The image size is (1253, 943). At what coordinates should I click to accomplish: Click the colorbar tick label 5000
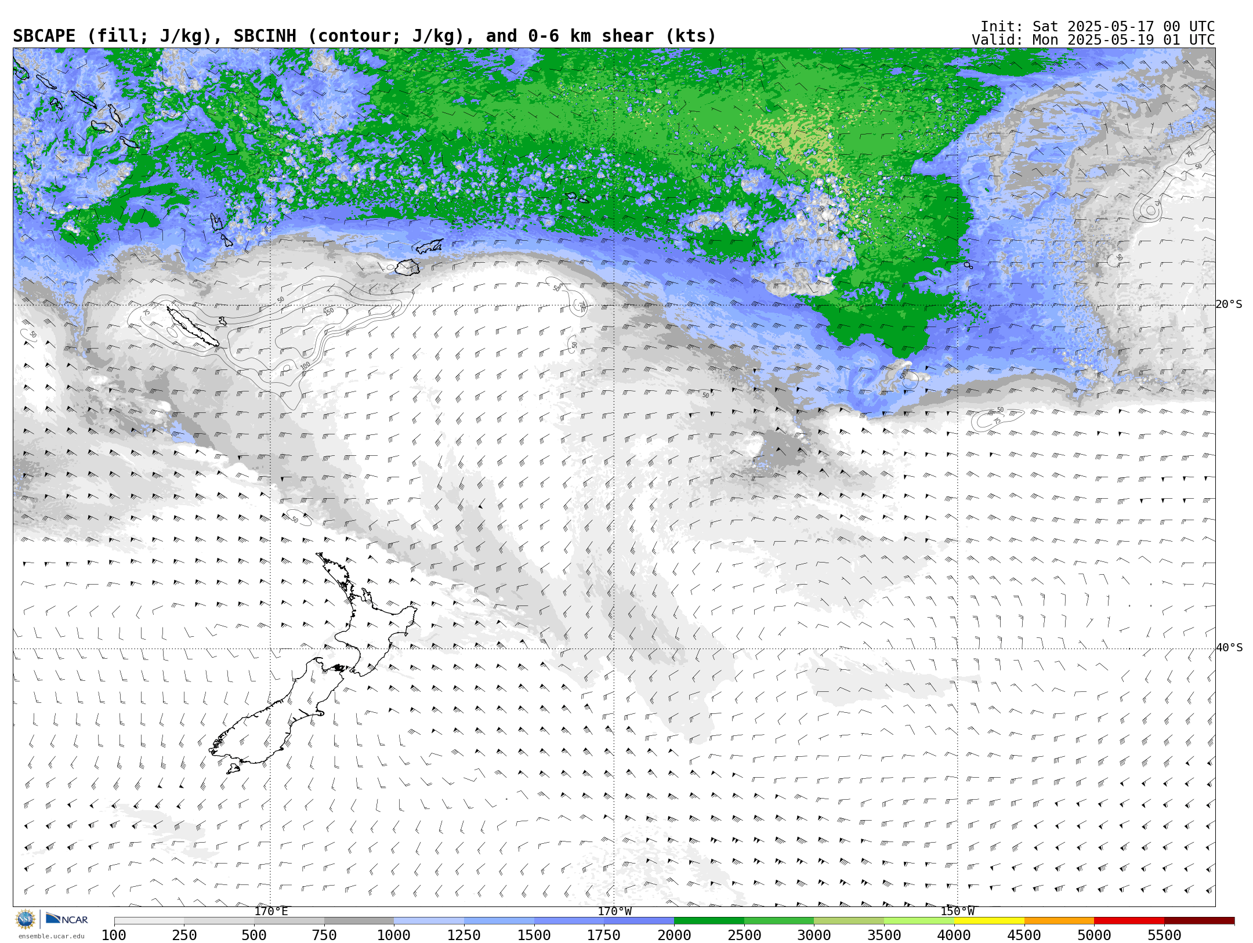[x=1094, y=935]
